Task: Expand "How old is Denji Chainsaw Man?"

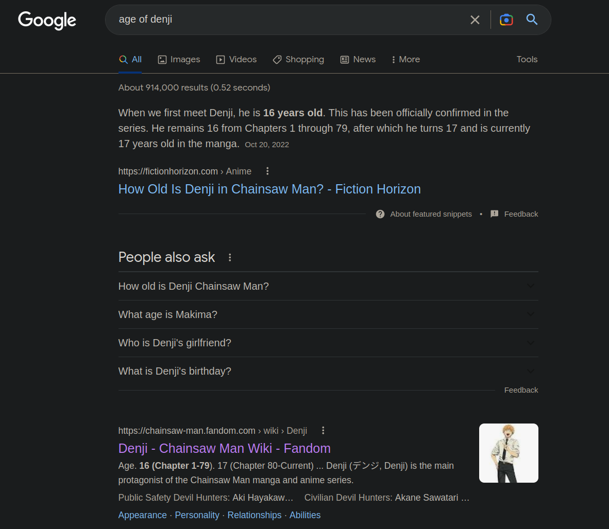Action: pos(328,286)
